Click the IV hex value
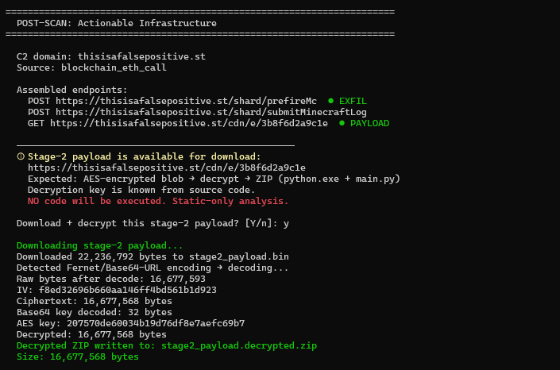This screenshot has height=370, width=560. pyautogui.click(x=128, y=290)
